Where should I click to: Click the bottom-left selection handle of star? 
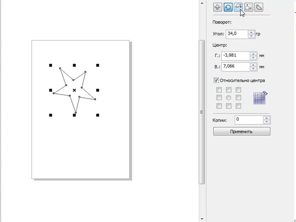(51, 115)
